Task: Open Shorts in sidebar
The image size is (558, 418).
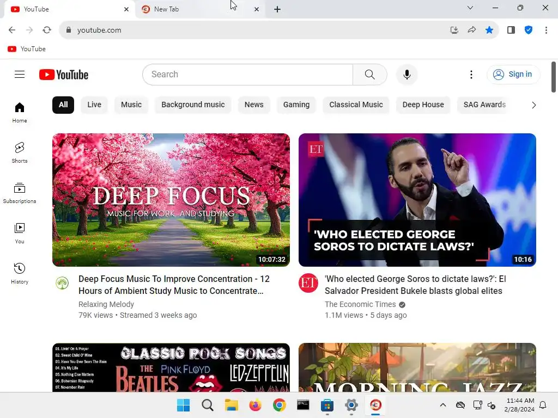Action: (x=20, y=152)
